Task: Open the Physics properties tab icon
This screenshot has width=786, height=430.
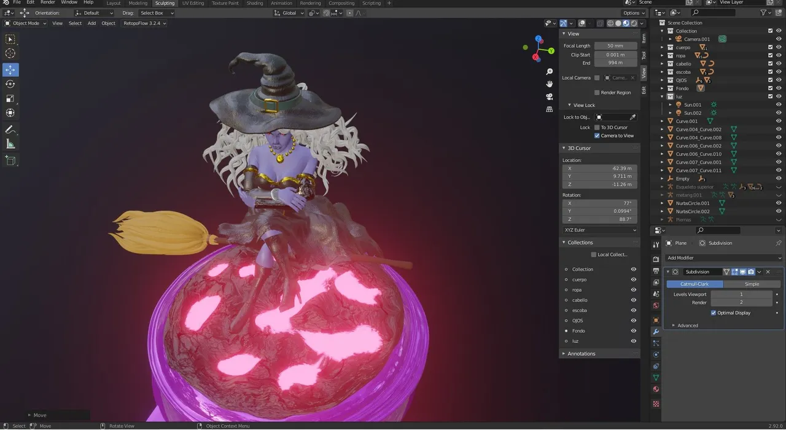Action: pos(656,355)
